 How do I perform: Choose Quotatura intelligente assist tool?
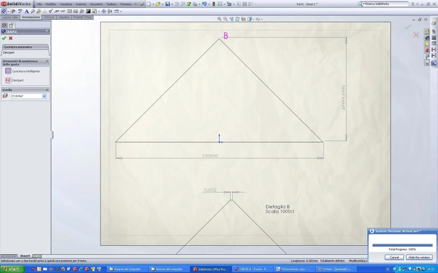[x=23, y=71]
